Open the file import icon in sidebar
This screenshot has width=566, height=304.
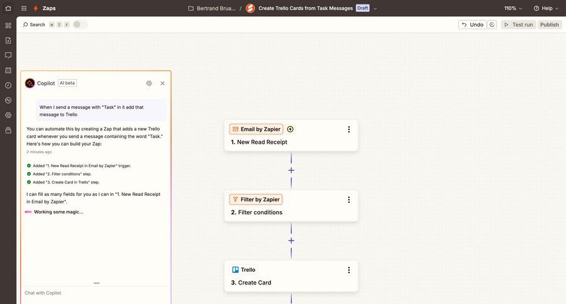[x=8, y=40]
